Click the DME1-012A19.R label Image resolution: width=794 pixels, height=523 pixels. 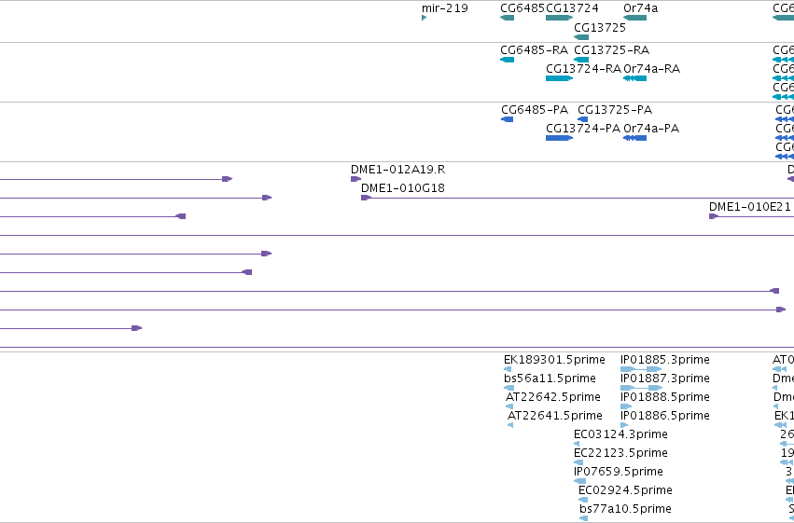point(398,170)
